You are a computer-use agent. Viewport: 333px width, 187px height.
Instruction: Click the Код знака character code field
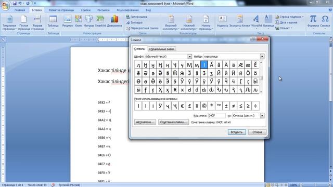point(216,115)
